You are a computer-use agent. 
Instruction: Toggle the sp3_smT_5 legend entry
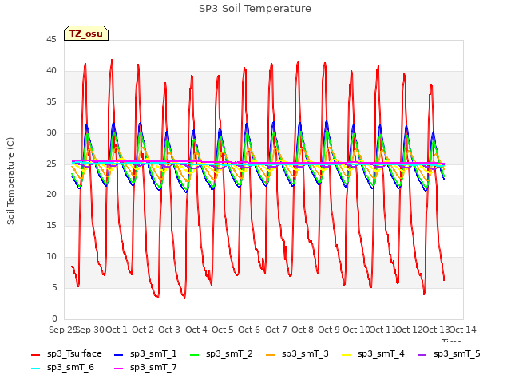[449, 354]
